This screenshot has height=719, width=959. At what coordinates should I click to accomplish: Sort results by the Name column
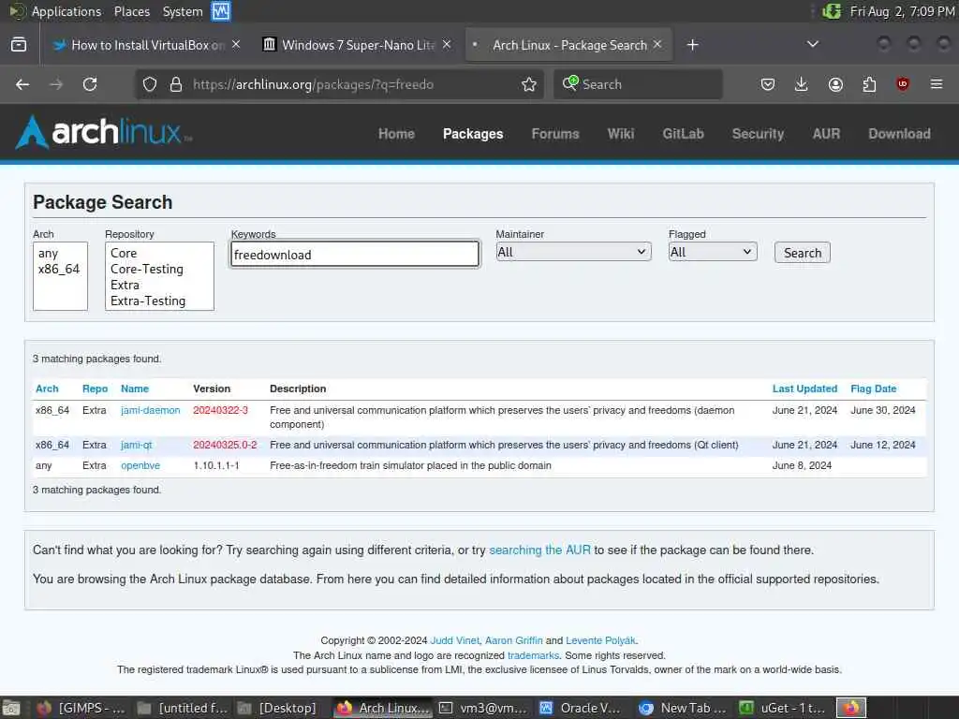click(x=135, y=389)
